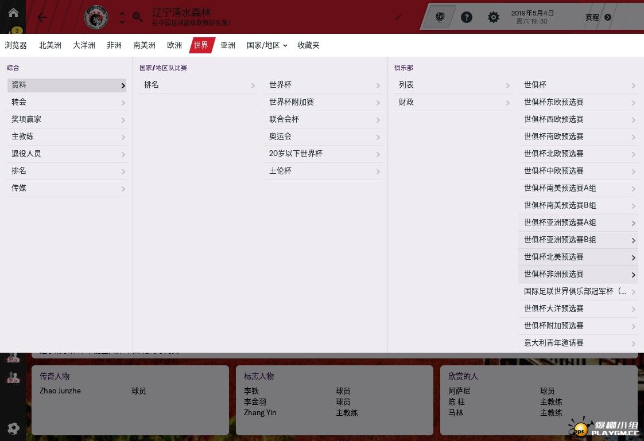Open the settings gear in the header
The width and height of the screenshot is (644, 441).
click(494, 17)
